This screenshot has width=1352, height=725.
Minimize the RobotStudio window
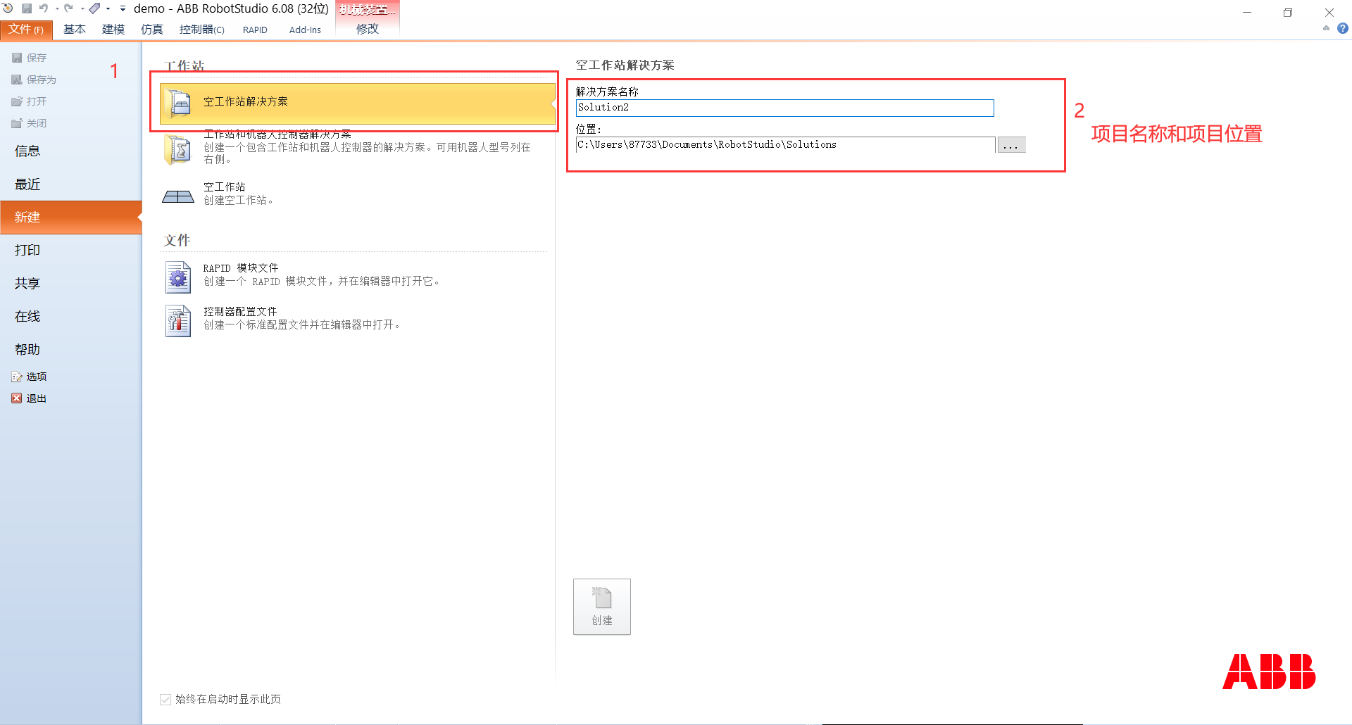(x=1247, y=12)
